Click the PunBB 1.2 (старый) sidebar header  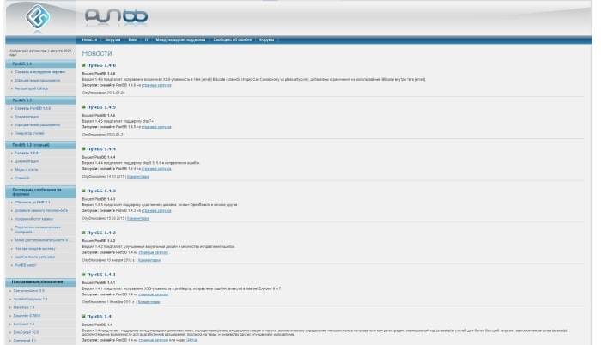click(40, 145)
